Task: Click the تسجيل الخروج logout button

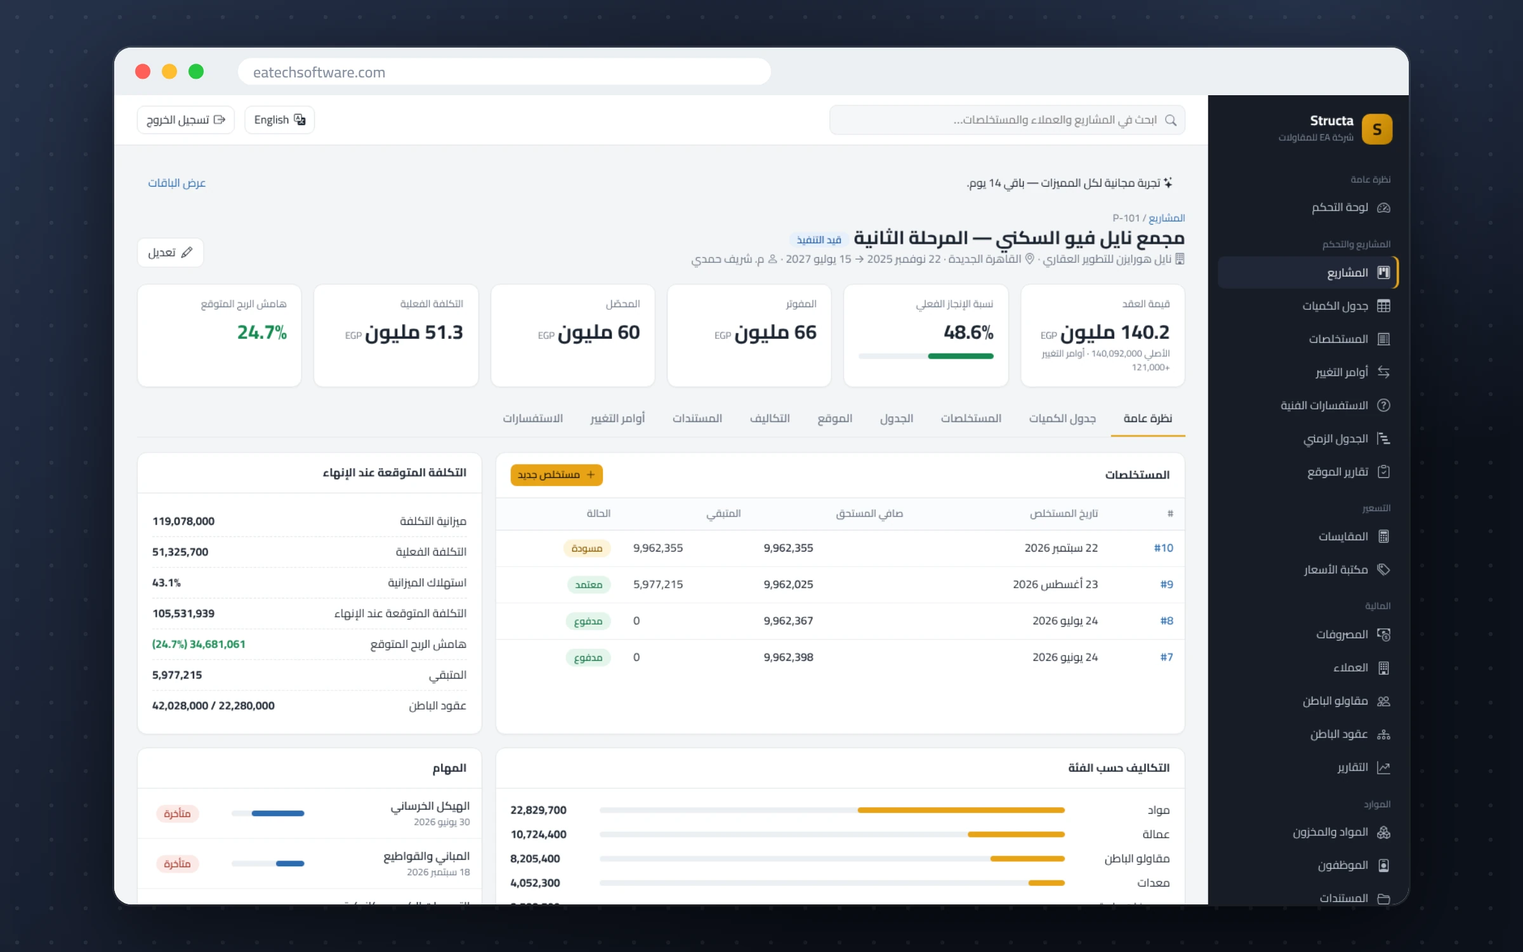Action: (x=186, y=120)
